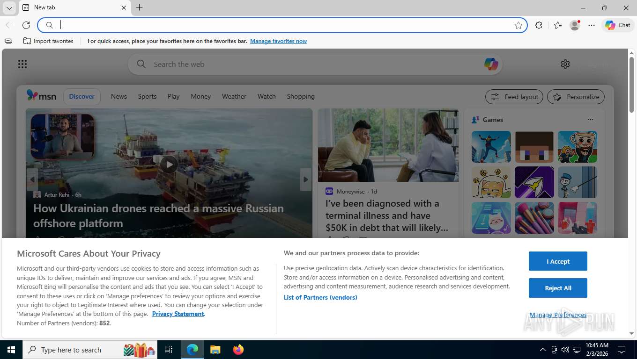Close the New tab browser tab
This screenshot has width=637, height=359.
coord(124,7)
